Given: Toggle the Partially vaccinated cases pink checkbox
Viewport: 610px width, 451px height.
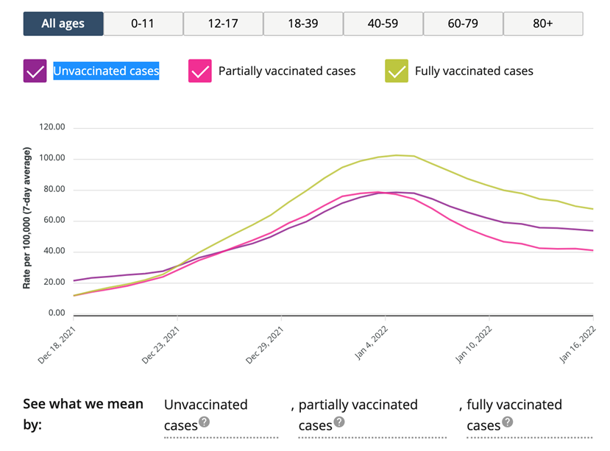Looking at the screenshot, I should pyautogui.click(x=200, y=71).
